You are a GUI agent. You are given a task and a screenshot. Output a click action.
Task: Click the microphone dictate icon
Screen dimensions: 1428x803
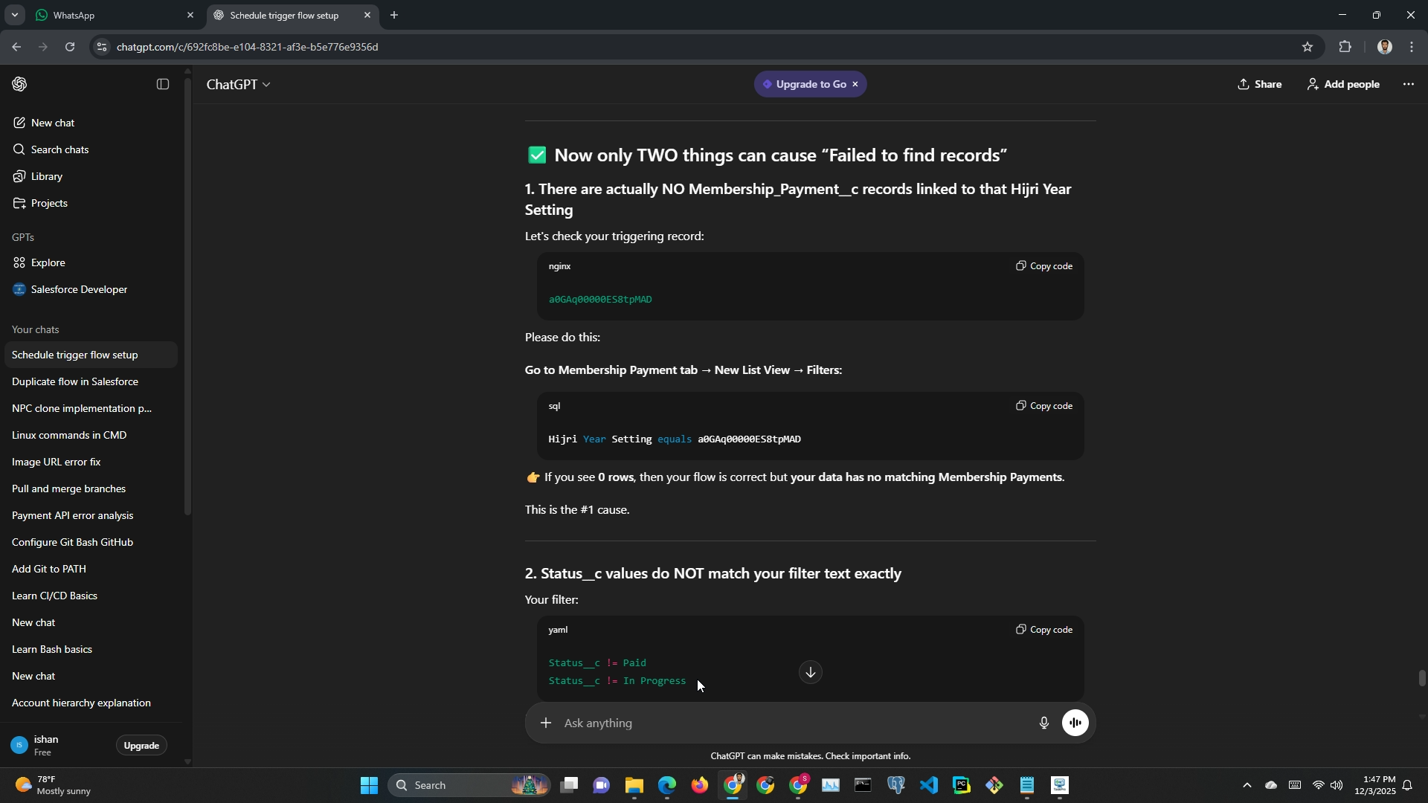click(x=1044, y=723)
